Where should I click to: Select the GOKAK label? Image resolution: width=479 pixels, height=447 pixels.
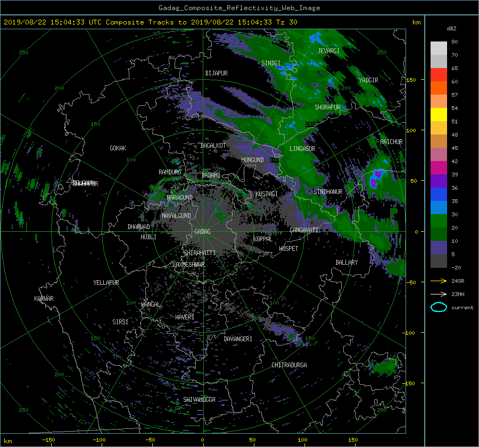point(118,148)
